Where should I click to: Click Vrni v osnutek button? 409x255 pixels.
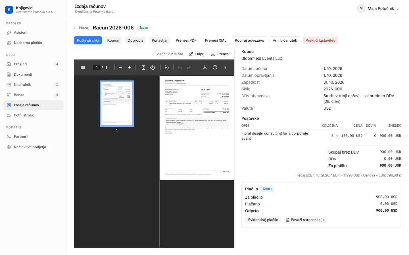coord(285,41)
